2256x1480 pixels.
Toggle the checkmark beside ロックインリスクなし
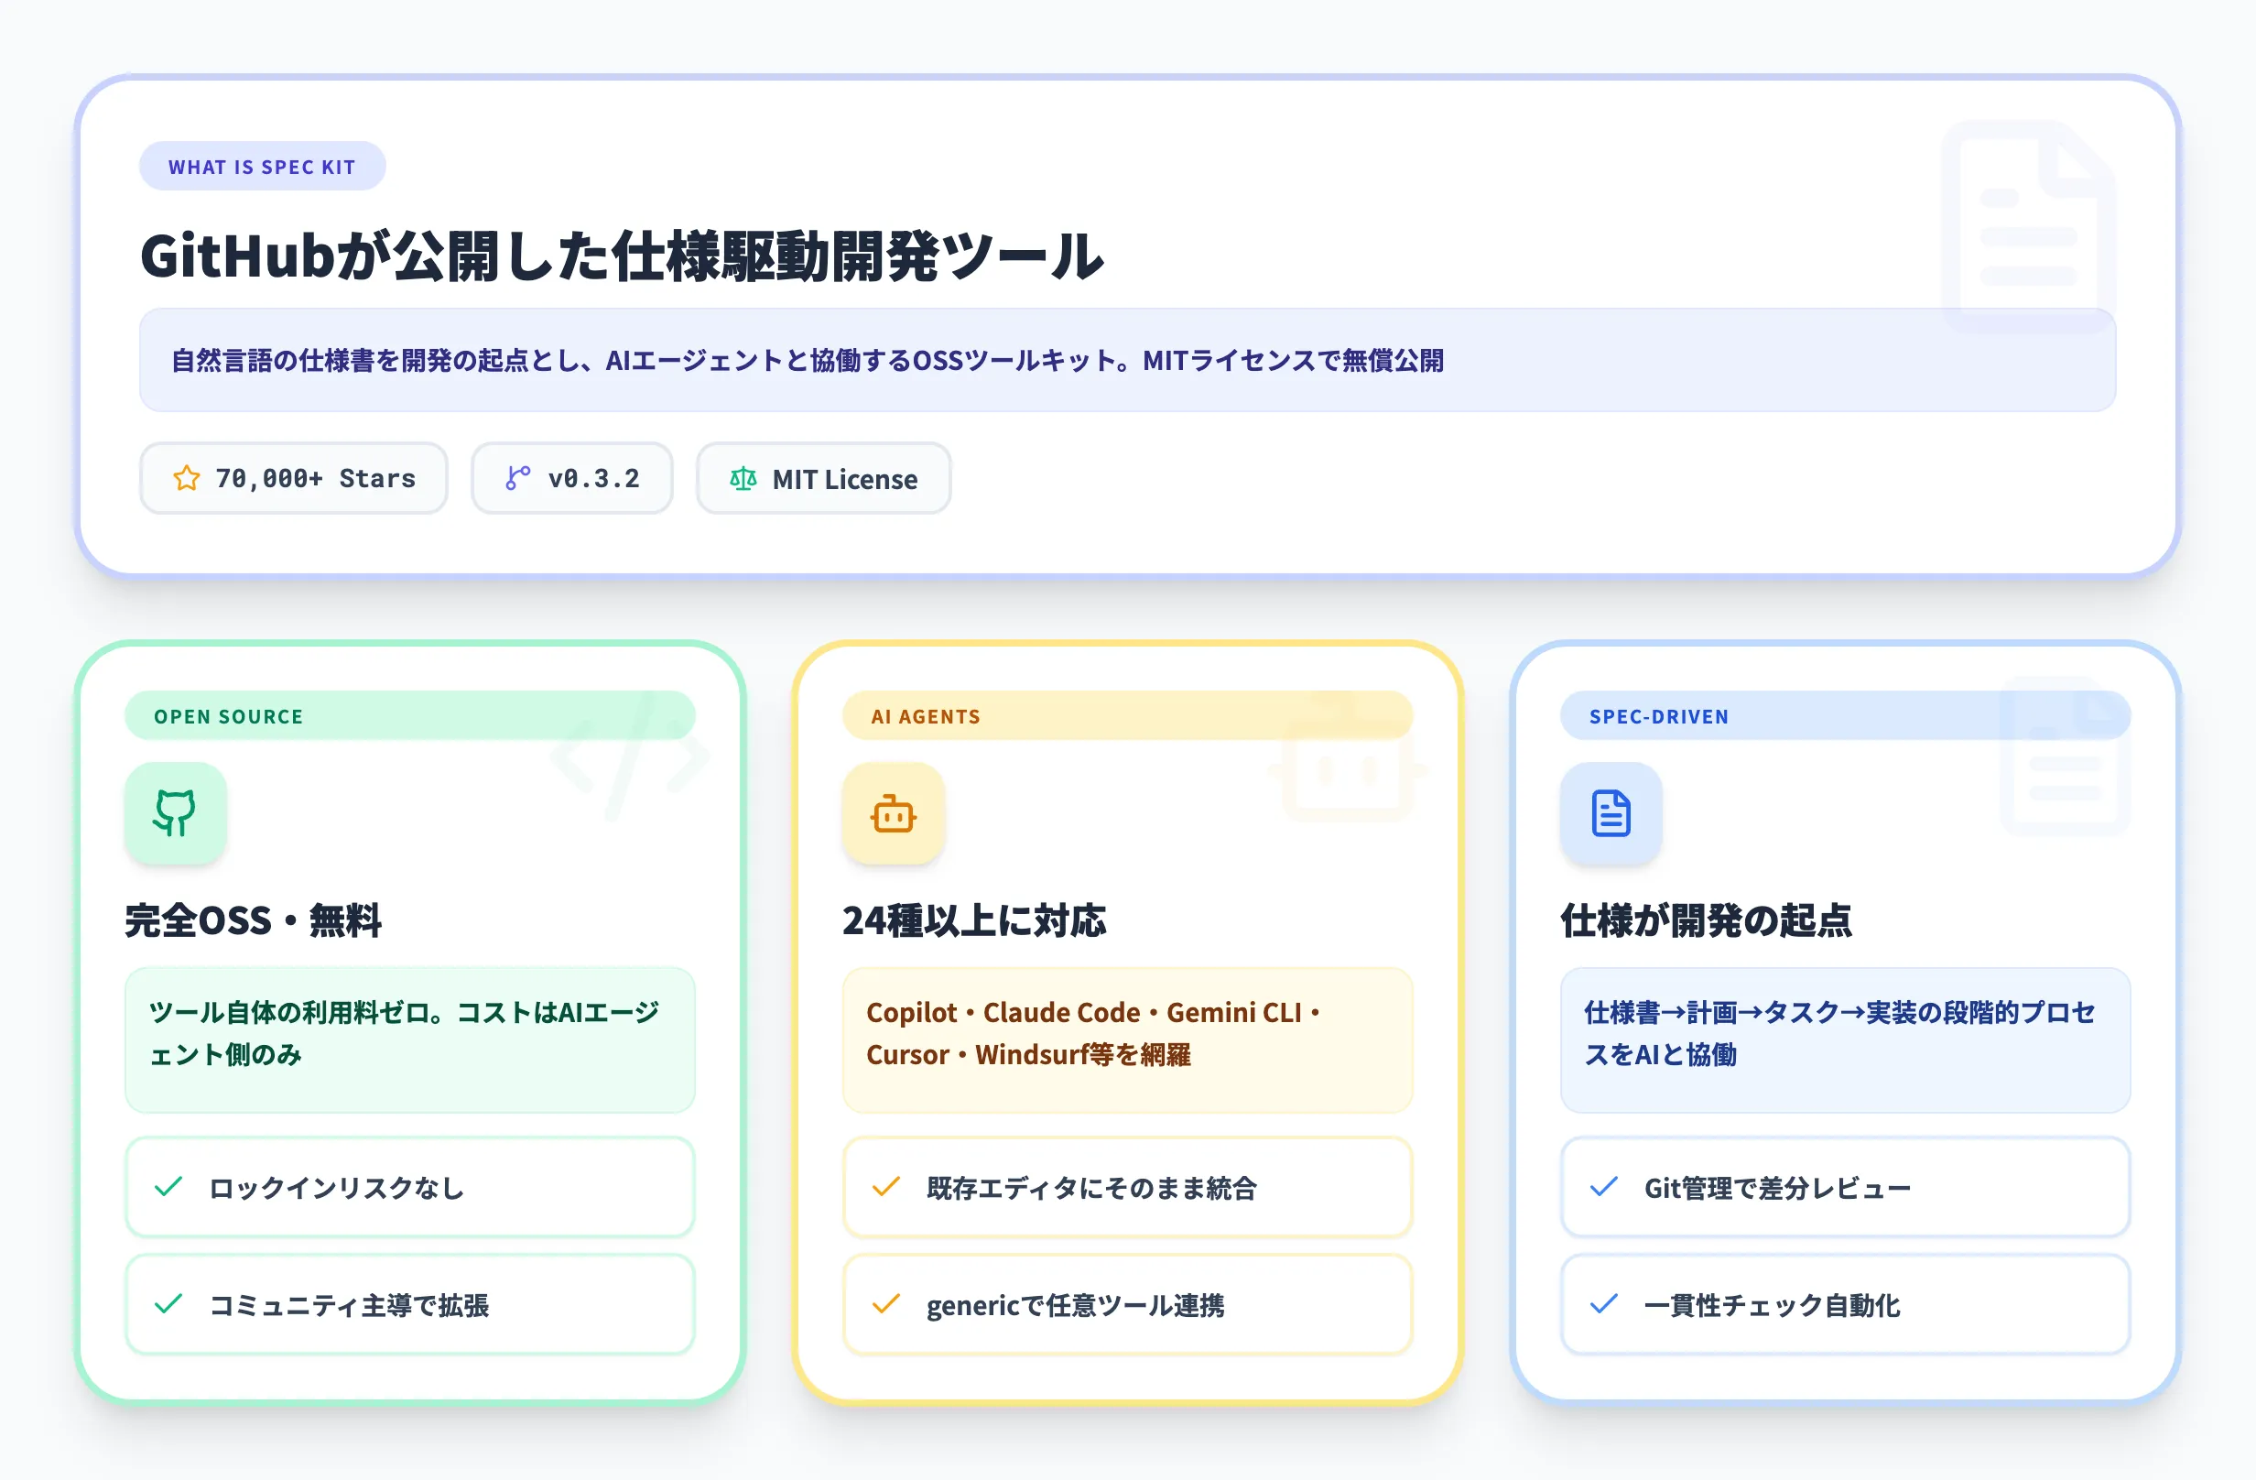click(x=167, y=1188)
